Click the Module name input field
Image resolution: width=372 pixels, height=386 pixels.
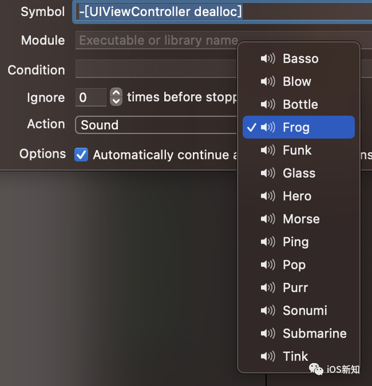click(x=155, y=41)
